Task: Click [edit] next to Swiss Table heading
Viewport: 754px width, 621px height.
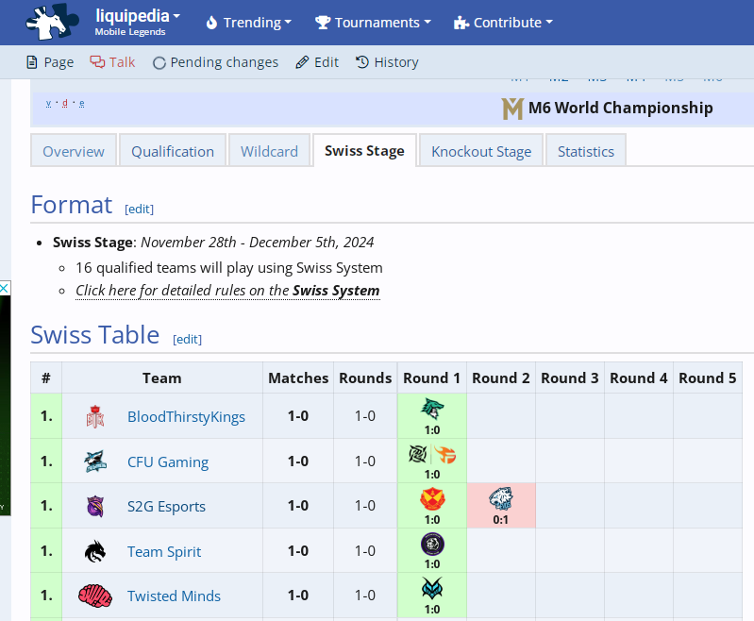Action: [187, 340]
